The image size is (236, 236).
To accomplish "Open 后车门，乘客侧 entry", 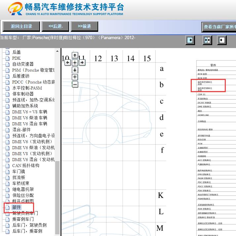I will 27,231.
